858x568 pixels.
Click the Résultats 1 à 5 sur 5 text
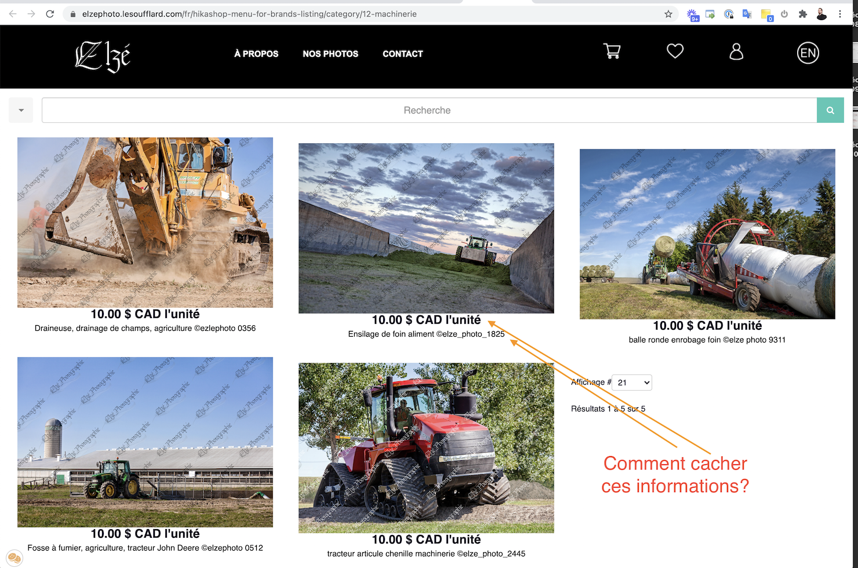pyautogui.click(x=608, y=409)
